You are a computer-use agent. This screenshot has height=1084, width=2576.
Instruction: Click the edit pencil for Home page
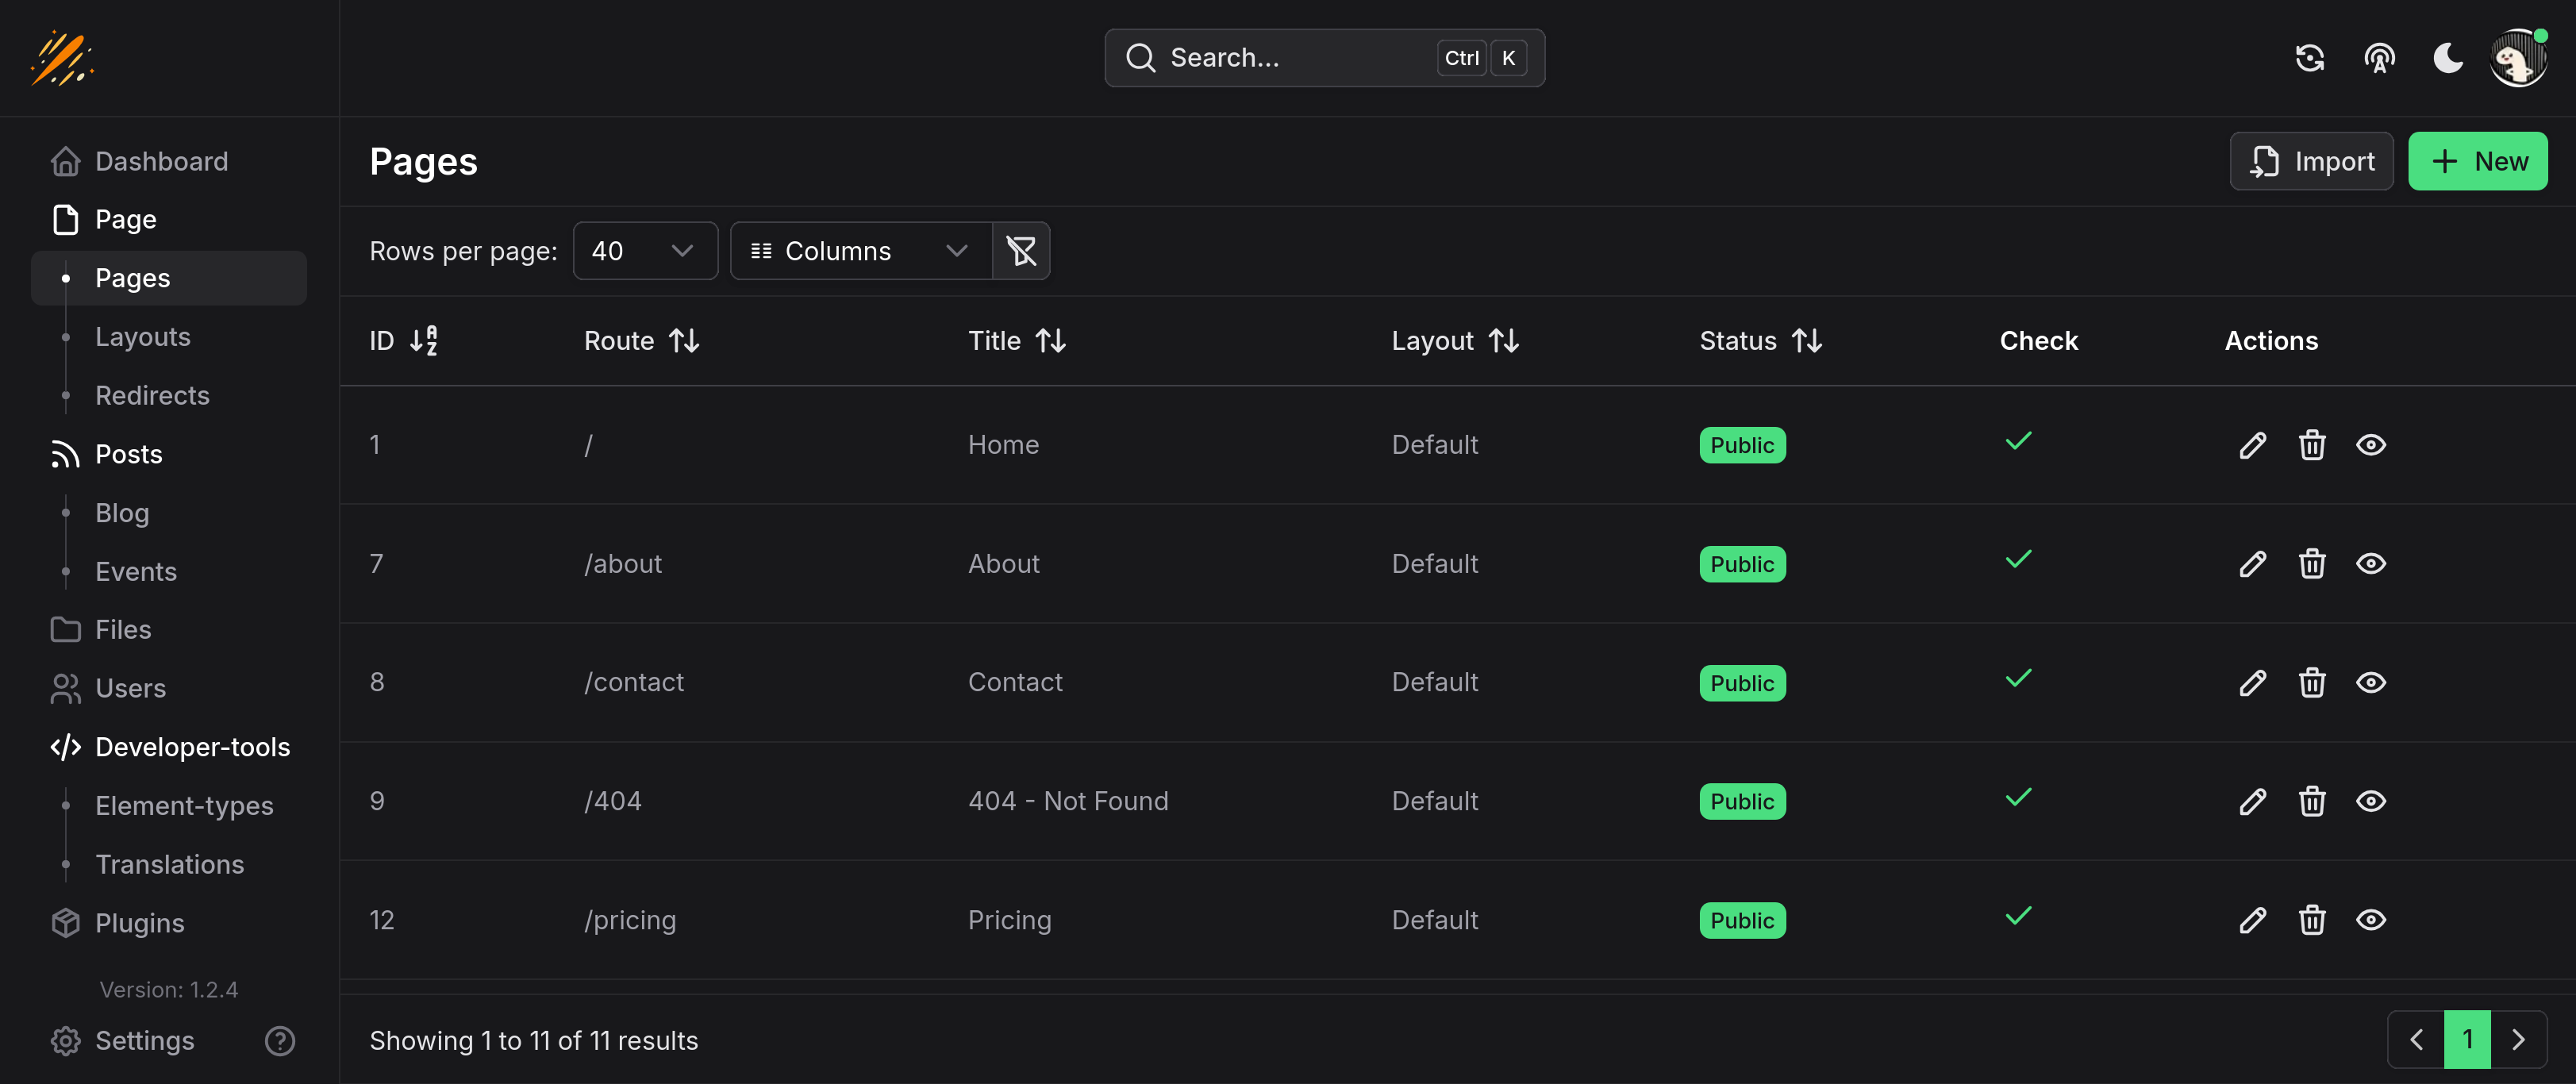[x=2252, y=445]
